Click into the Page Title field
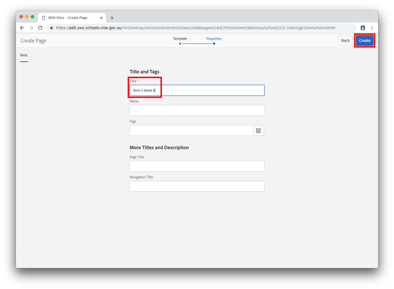Viewport: 394px width, 289px height. pos(197,166)
